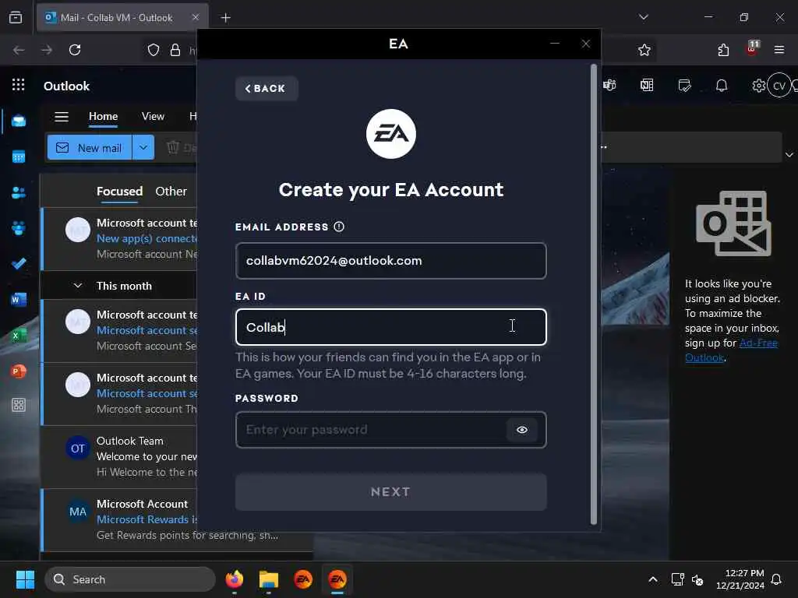
Task: Open the Firefox hamburger menu
Action: point(779,50)
